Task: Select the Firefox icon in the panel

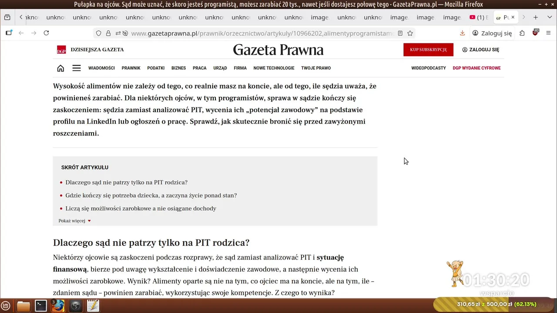Action: tap(58, 306)
